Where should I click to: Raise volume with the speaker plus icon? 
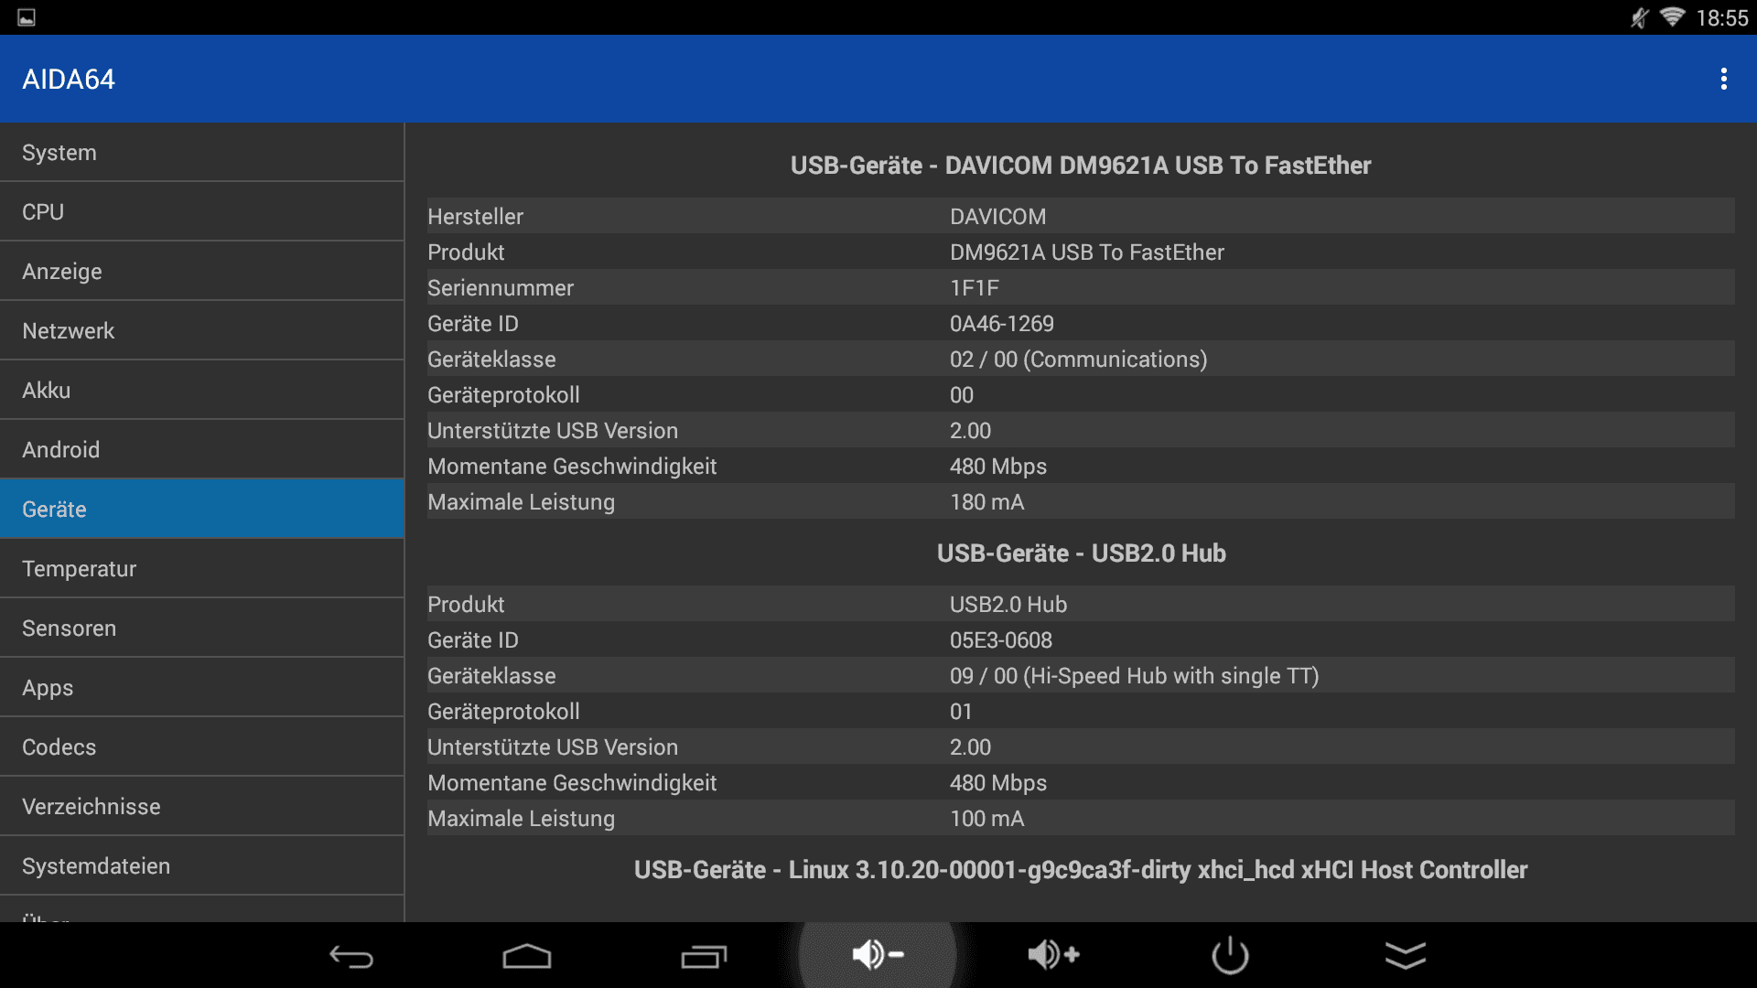(1053, 955)
